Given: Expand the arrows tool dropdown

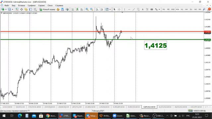Looking at the screenshot, I should [x=159, y=9].
